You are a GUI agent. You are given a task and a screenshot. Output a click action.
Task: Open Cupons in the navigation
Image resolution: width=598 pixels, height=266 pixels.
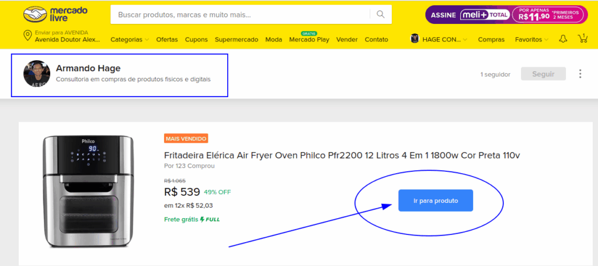tap(196, 39)
